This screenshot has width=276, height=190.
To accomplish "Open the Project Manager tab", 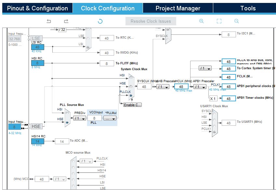I will pyautogui.click(x=178, y=8).
